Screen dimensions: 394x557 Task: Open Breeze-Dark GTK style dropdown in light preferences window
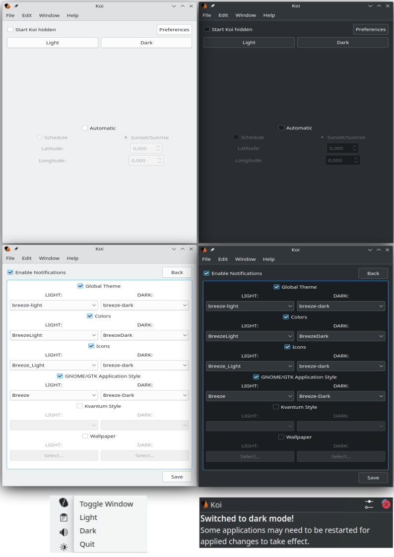coord(145,395)
